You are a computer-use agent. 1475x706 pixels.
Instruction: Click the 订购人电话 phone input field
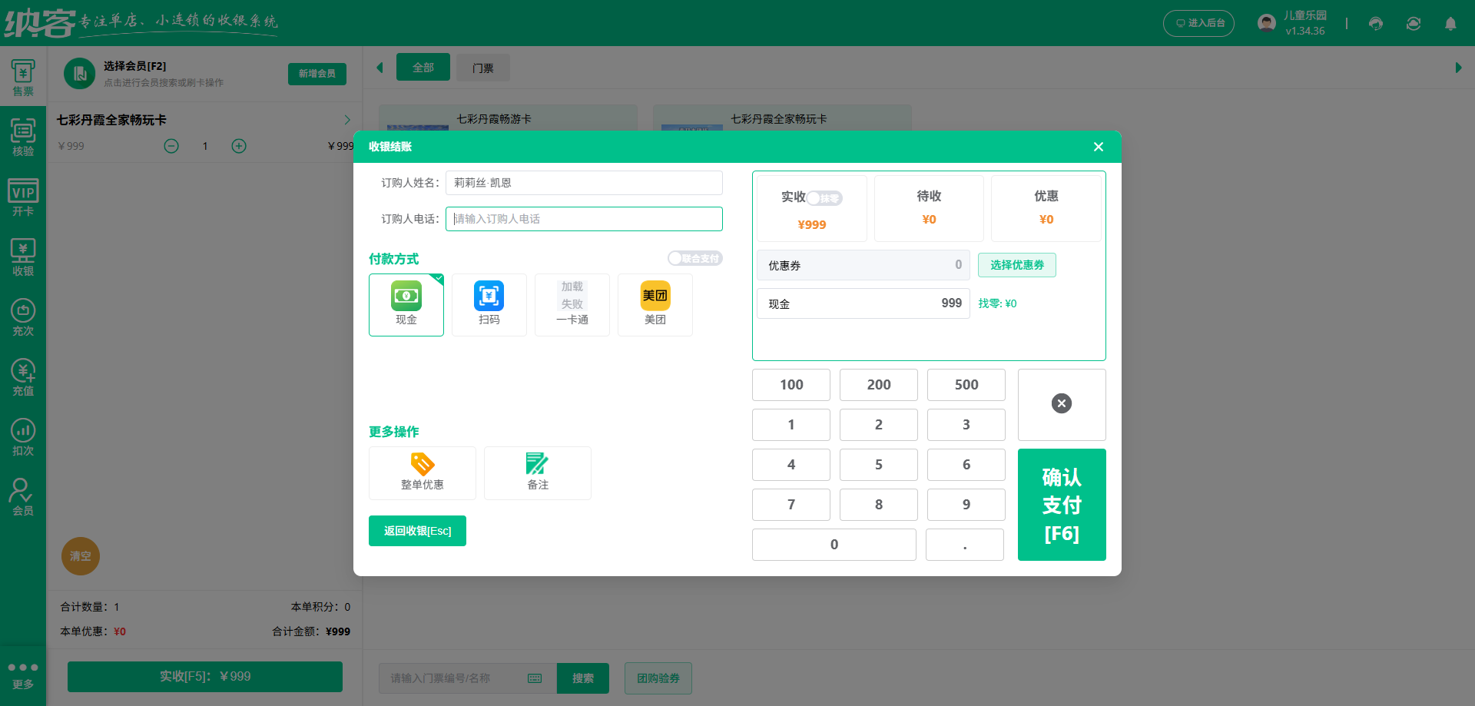584,219
